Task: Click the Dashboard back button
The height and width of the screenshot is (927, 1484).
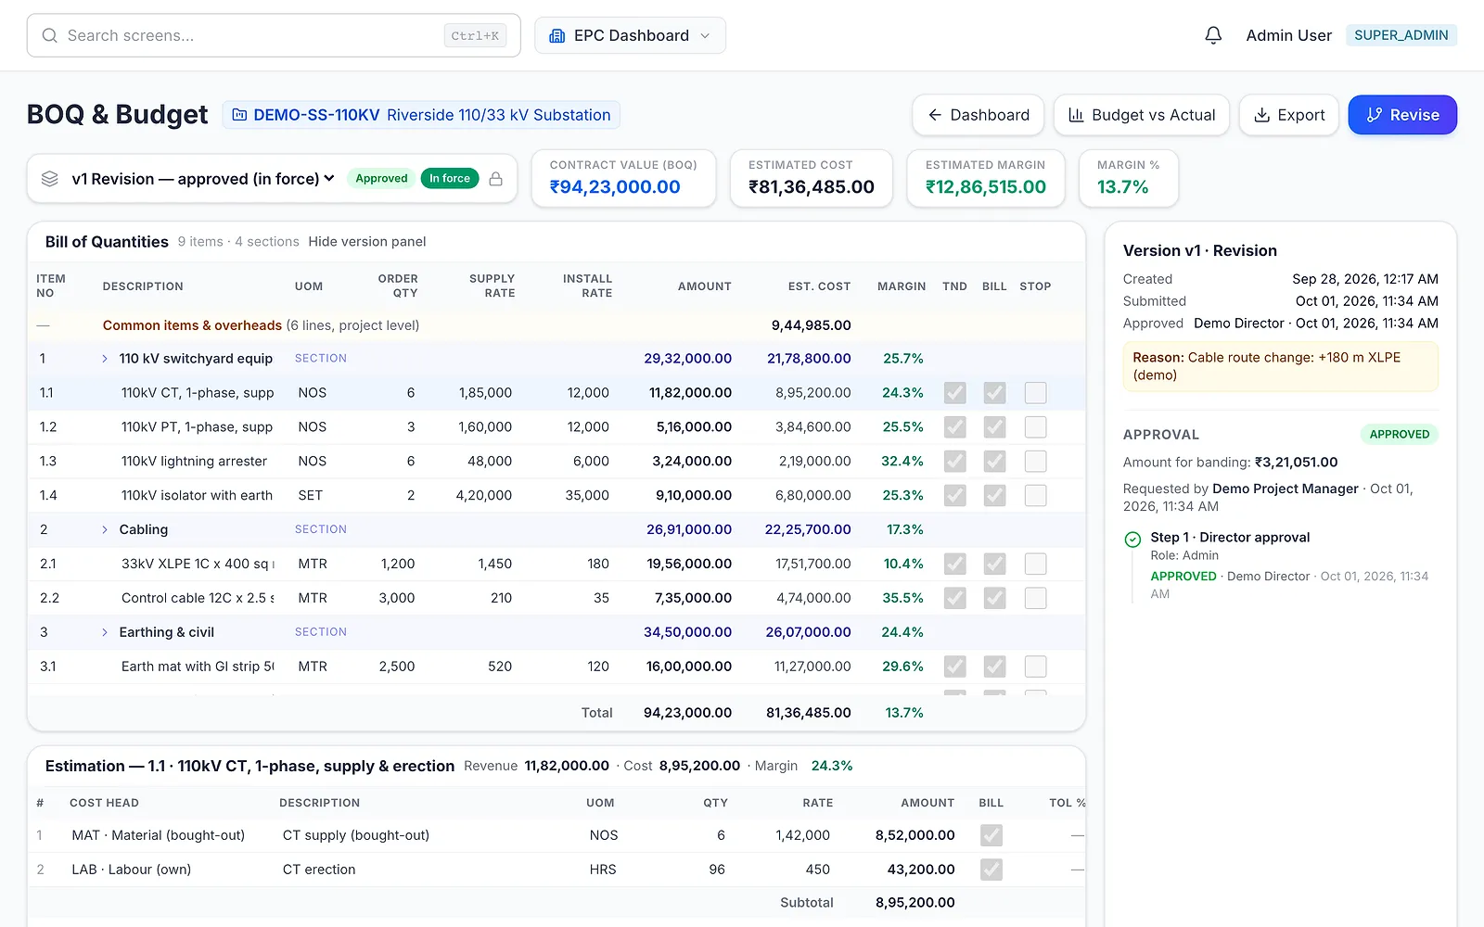Action: pyautogui.click(x=979, y=115)
